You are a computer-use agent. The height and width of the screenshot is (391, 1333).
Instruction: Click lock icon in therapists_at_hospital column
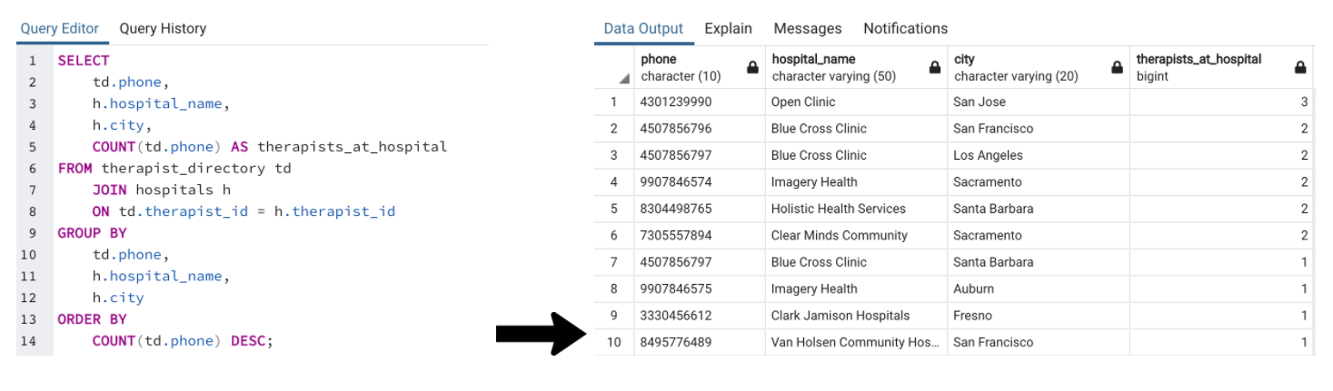click(1300, 68)
